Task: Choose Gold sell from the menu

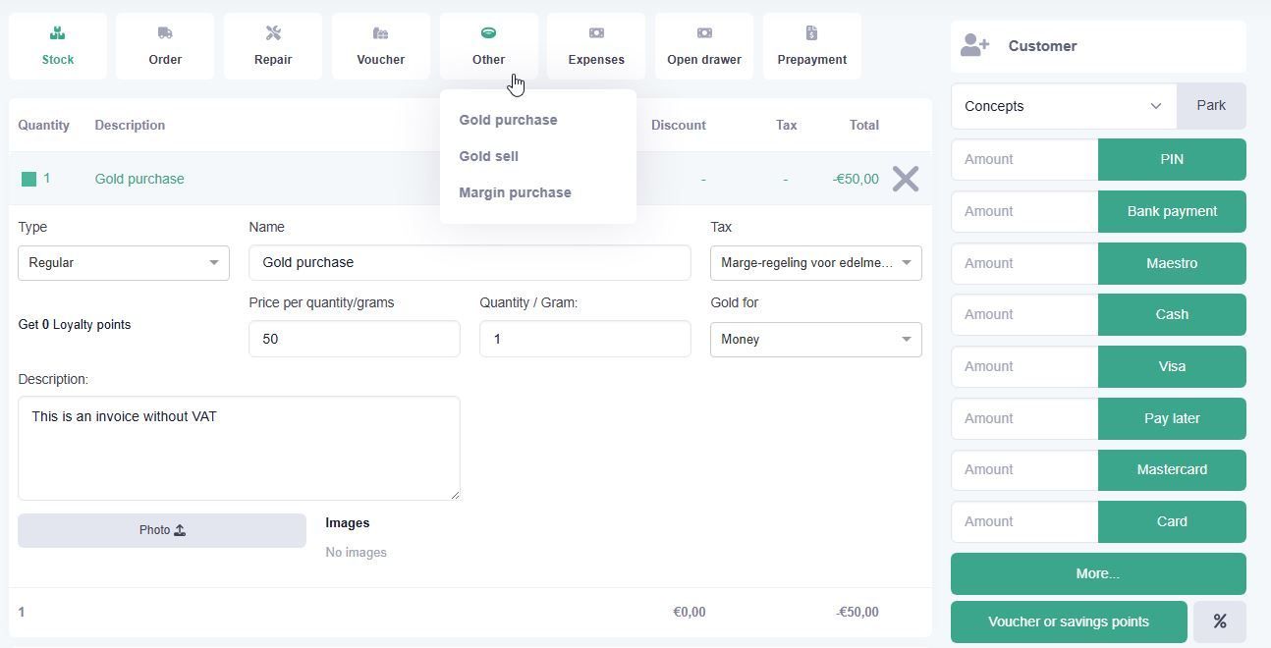Action: (488, 156)
